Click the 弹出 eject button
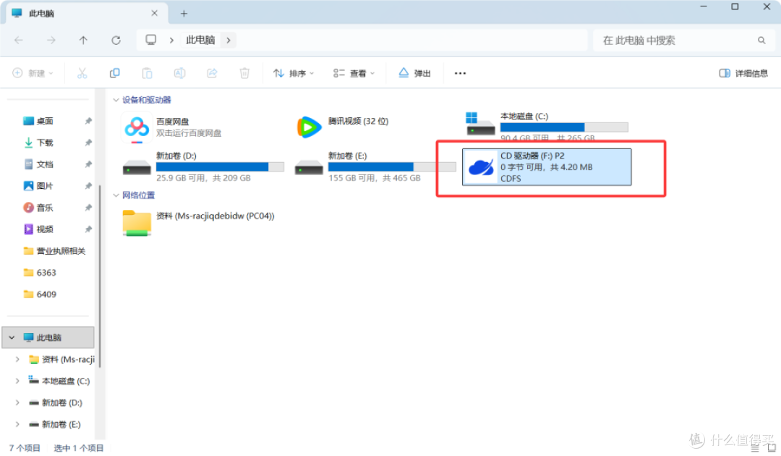 click(414, 73)
